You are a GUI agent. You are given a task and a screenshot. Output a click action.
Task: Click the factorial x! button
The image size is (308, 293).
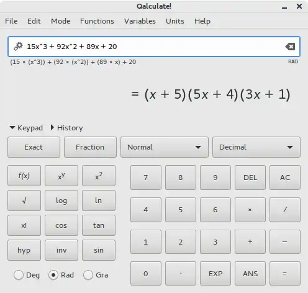(x=24, y=225)
